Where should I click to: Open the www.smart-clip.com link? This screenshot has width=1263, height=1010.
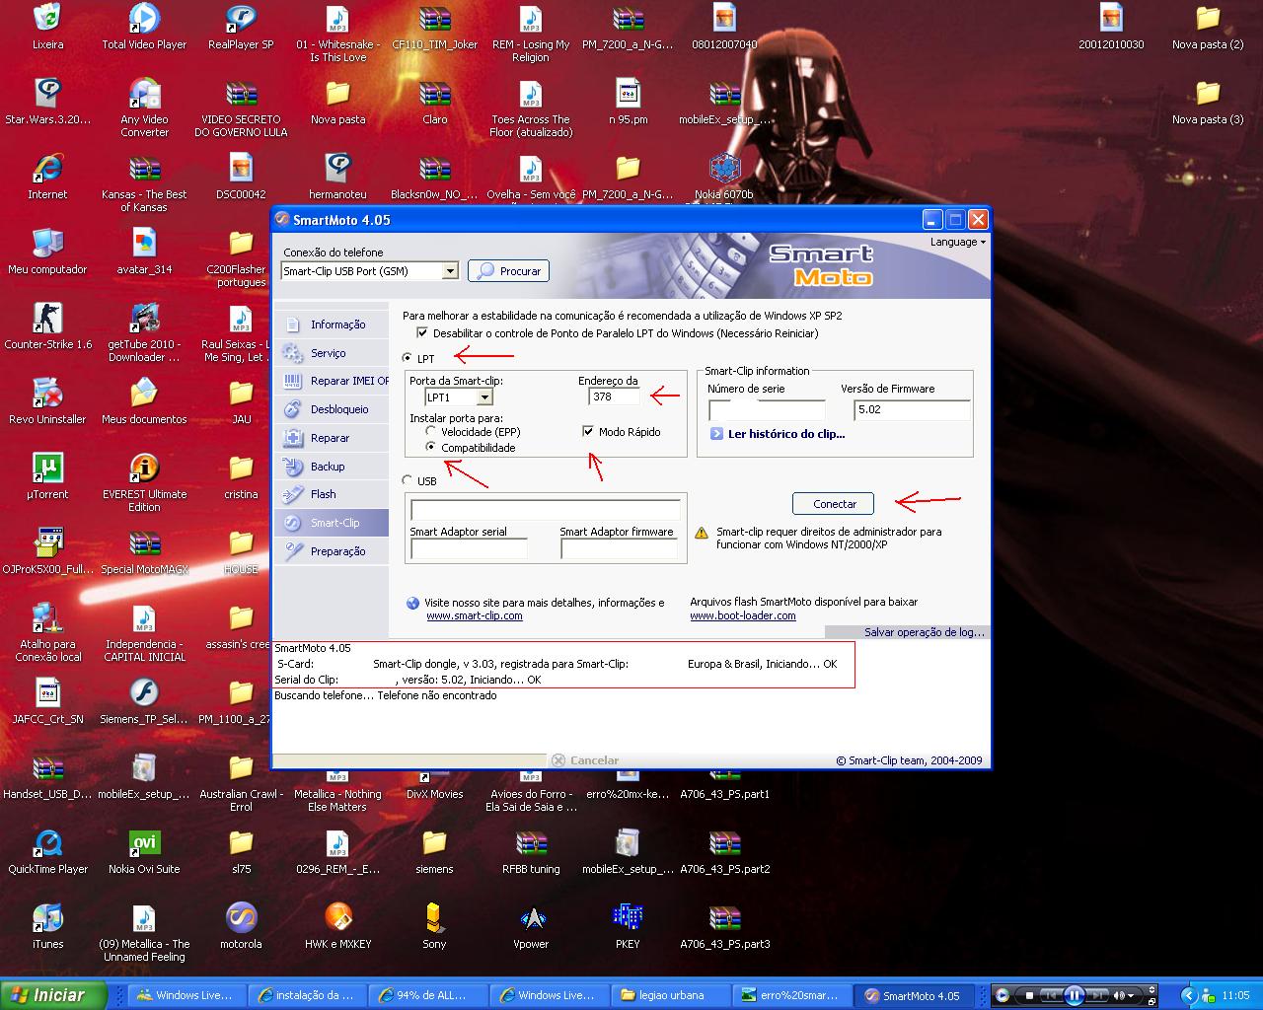[474, 615]
